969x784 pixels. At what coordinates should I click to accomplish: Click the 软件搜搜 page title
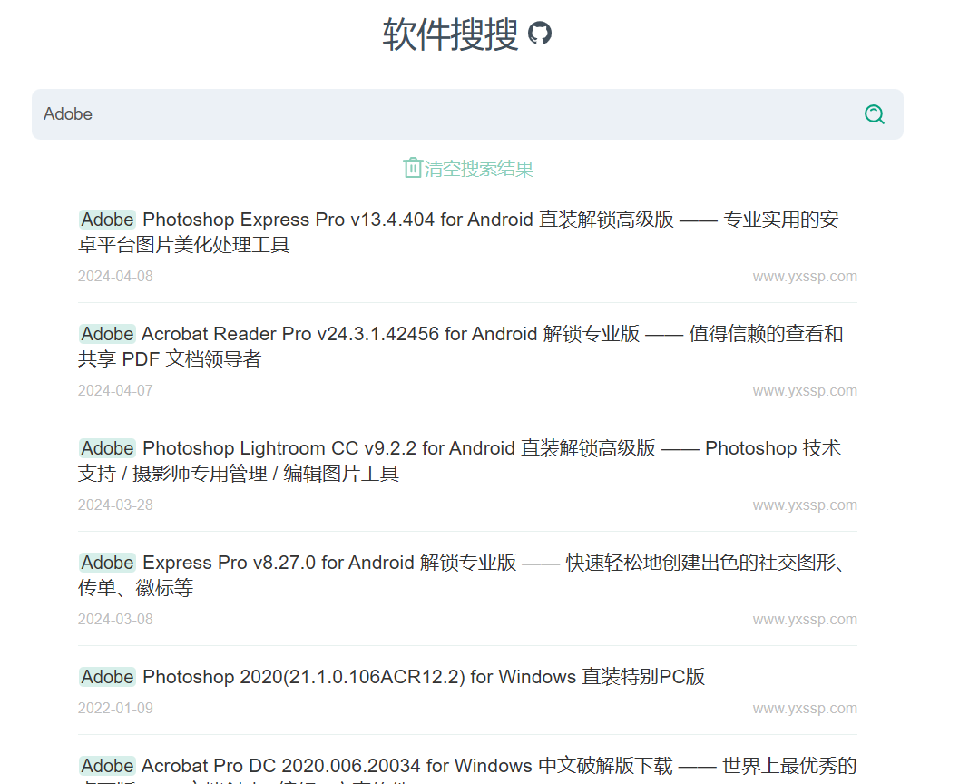pos(450,34)
